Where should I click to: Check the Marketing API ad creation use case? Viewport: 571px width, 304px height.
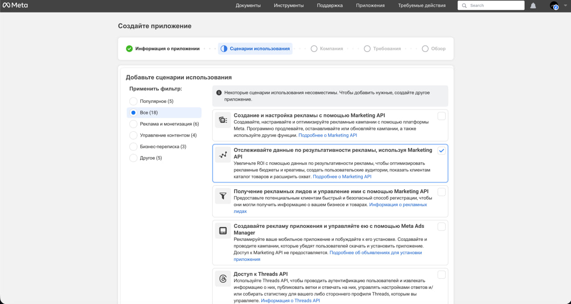(x=441, y=116)
